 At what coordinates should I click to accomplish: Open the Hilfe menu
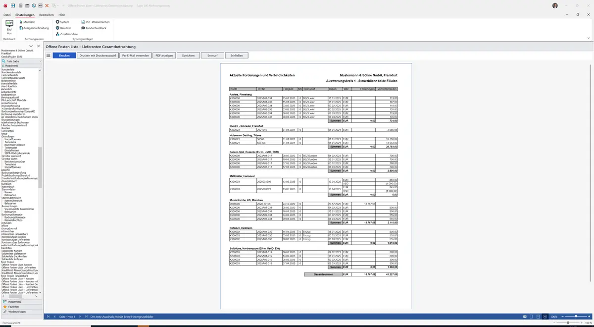point(62,15)
